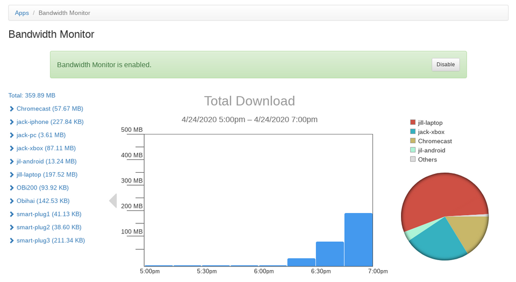Image resolution: width=516 pixels, height=282 pixels.
Task: Open jil-android (13.24 MB) link
Action: pyautogui.click(x=46, y=161)
